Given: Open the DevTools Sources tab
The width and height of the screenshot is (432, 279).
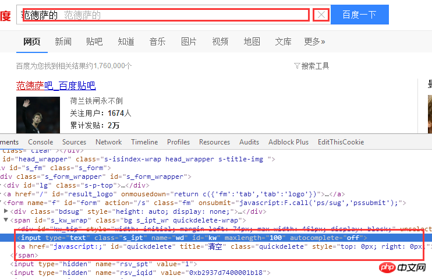Looking at the screenshot, I should [74, 142].
